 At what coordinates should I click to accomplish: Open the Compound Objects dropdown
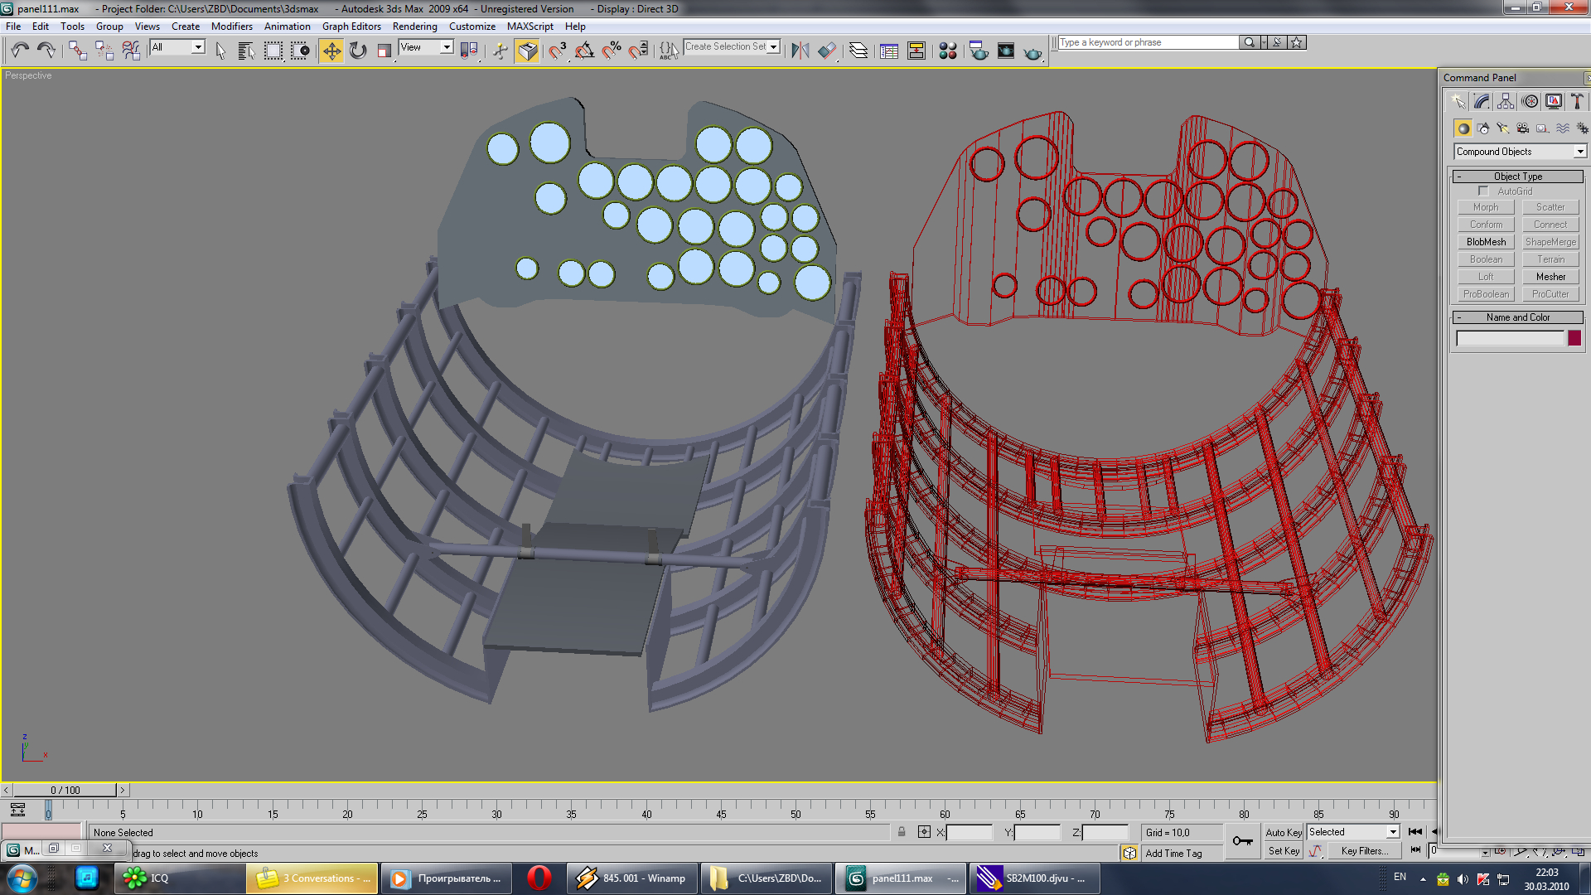tap(1579, 152)
